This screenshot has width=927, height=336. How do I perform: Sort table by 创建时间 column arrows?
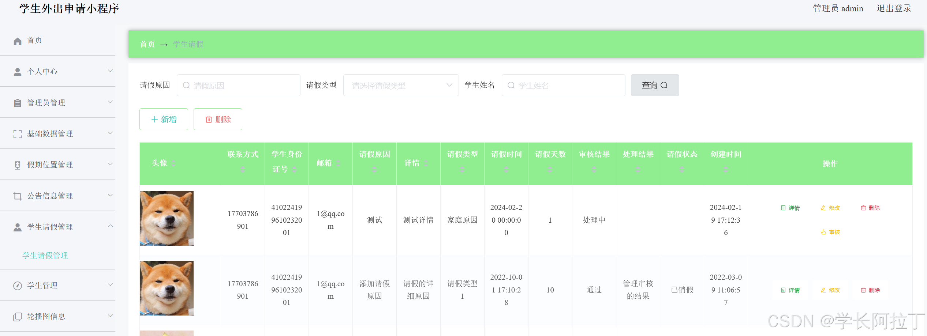726,169
